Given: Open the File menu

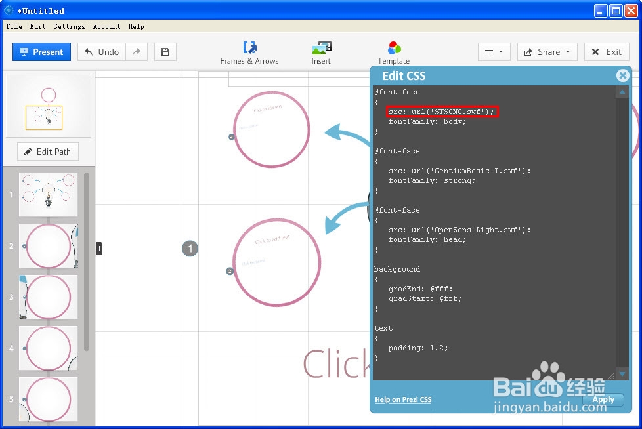Looking at the screenshot, I should [x=14, y=26].
